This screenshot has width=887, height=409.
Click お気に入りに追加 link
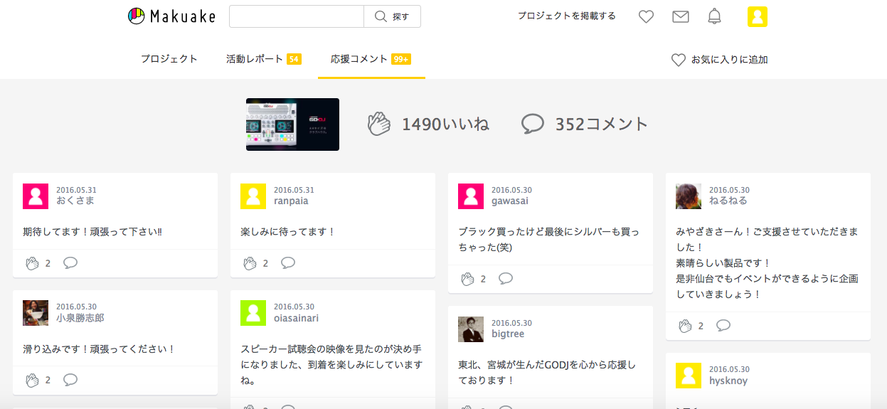pos(720,60)
